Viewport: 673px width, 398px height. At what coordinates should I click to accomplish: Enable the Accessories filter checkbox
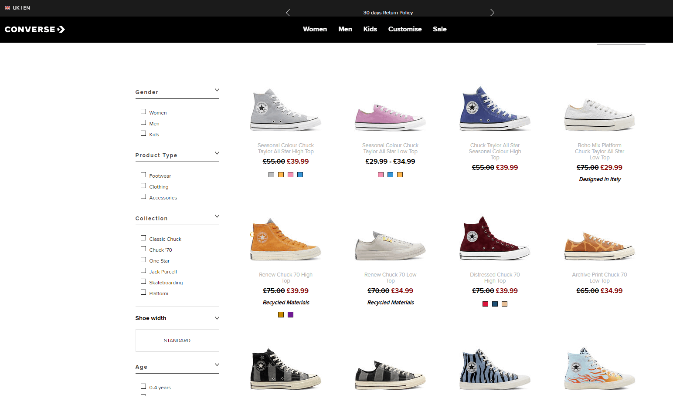[143, 196]
